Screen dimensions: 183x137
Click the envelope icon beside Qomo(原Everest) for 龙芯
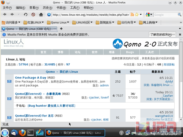9,118
